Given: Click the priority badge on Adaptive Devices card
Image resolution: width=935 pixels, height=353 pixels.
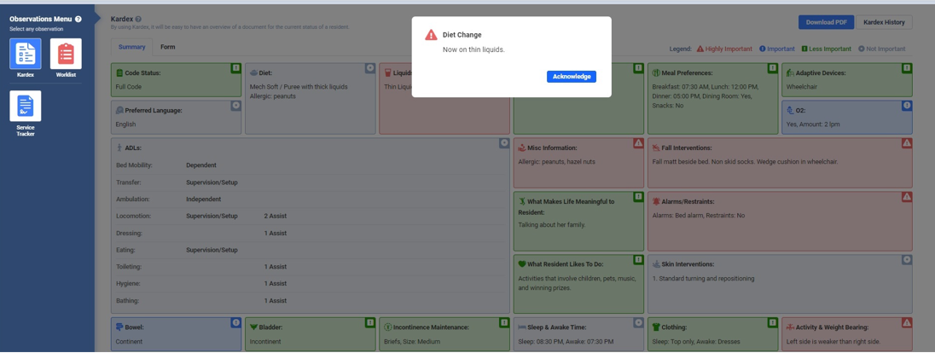Looking at the screenshot, I should [x=907, y=68].
